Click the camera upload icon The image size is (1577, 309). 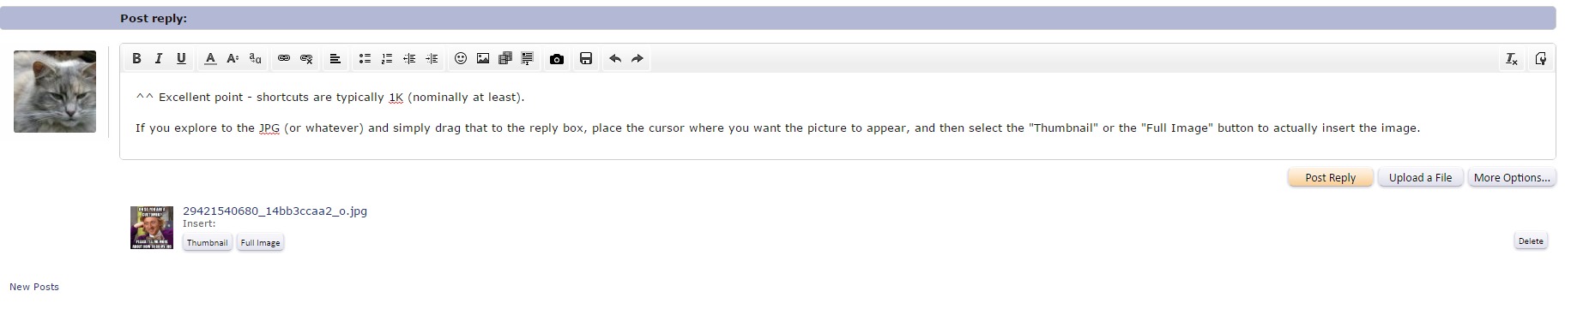pyautogui.click(x=557, y=58)
